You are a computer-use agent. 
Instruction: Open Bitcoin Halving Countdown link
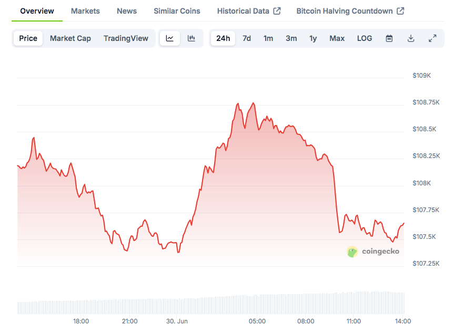(x=350, y=11)
